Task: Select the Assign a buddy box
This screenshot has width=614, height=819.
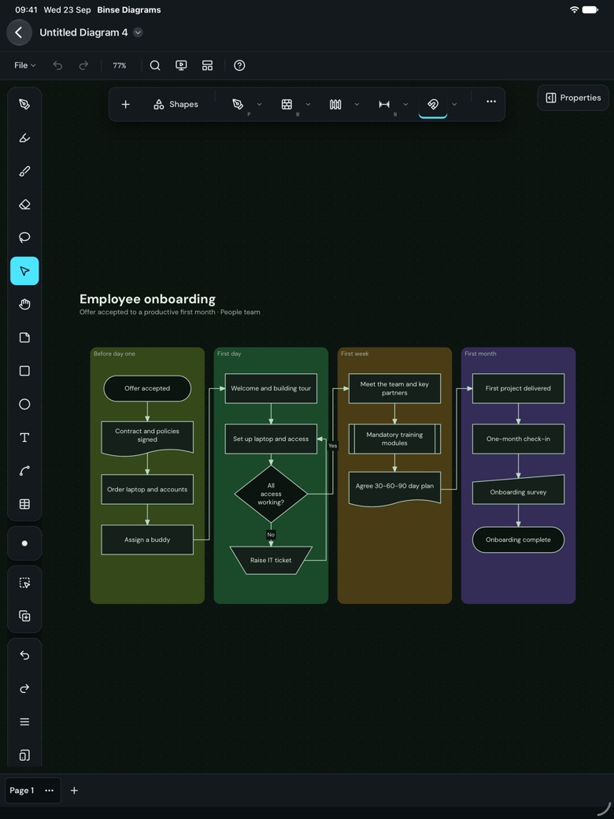Action: click(x=147, y=539)
